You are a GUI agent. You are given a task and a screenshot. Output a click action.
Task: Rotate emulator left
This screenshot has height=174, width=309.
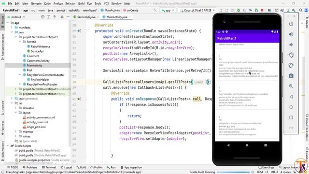291,55
